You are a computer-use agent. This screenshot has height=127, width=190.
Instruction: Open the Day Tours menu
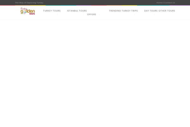point(151,11)
